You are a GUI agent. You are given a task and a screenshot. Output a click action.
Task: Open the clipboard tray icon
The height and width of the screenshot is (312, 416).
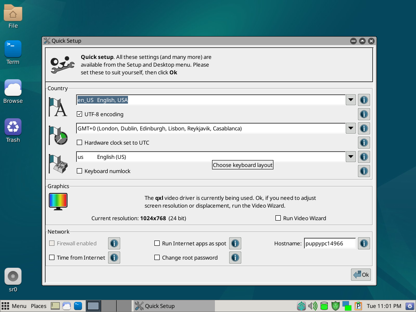(358, 306)
